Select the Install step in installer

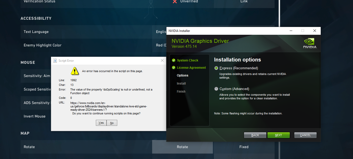181,84
